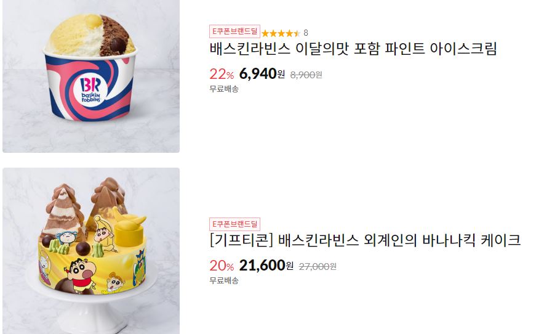Image resolution: width=536 pixels, height=334 pixels.
Task: Click the BR baskin robbins logo on the cup
Action: pyautogui.click(x=90, y=89)
